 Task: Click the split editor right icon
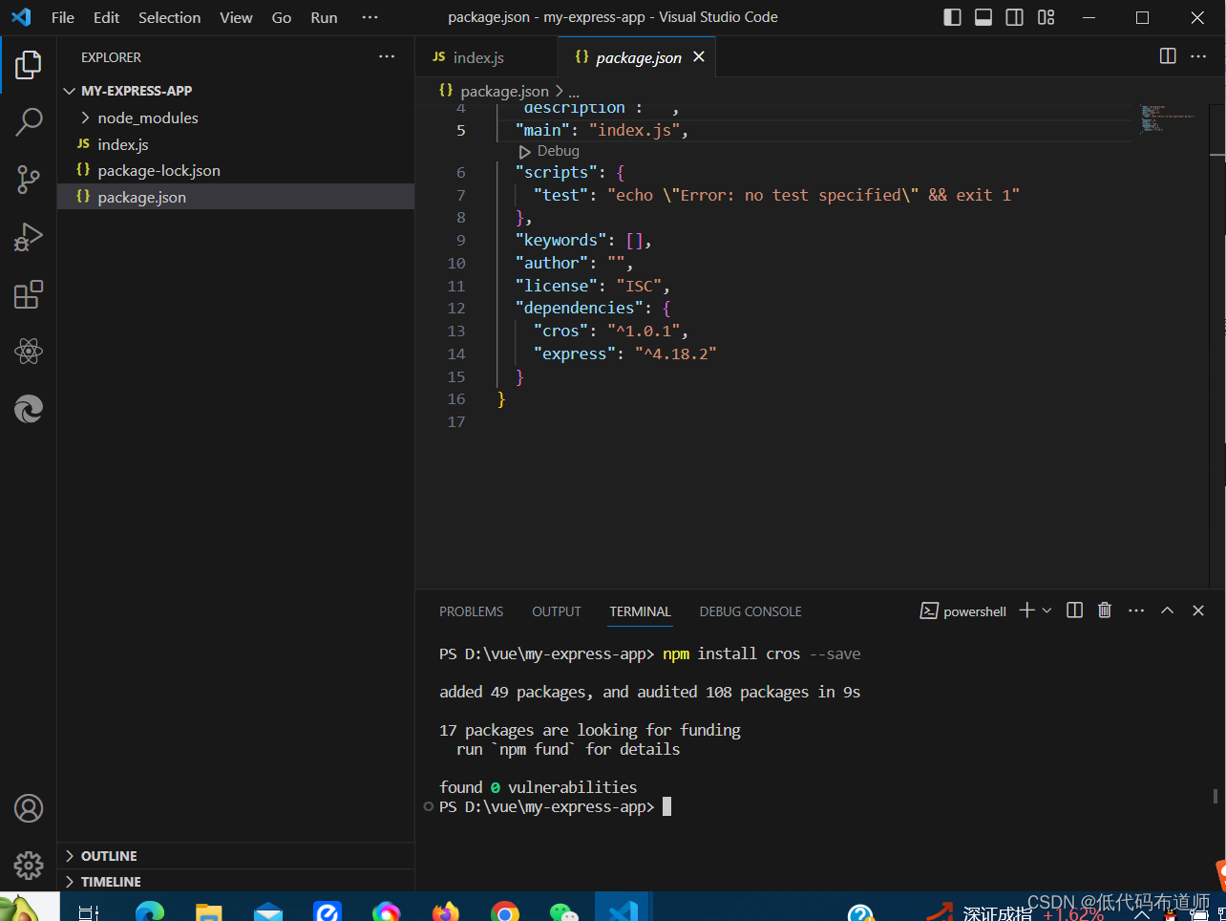(1168, 56)
